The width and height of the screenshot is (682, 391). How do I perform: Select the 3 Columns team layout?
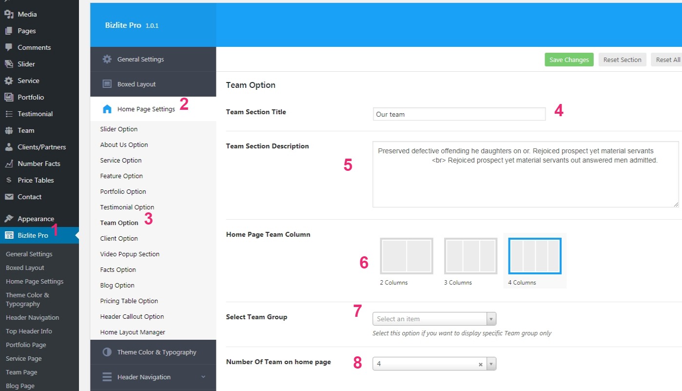point(470,256)
